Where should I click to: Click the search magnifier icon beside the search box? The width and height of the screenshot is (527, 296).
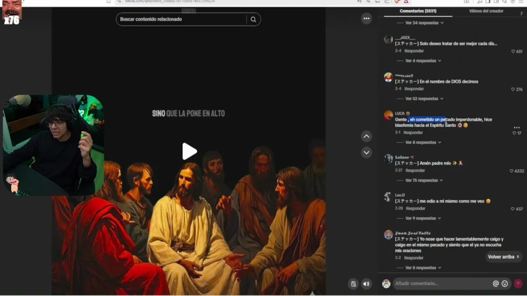253,19
